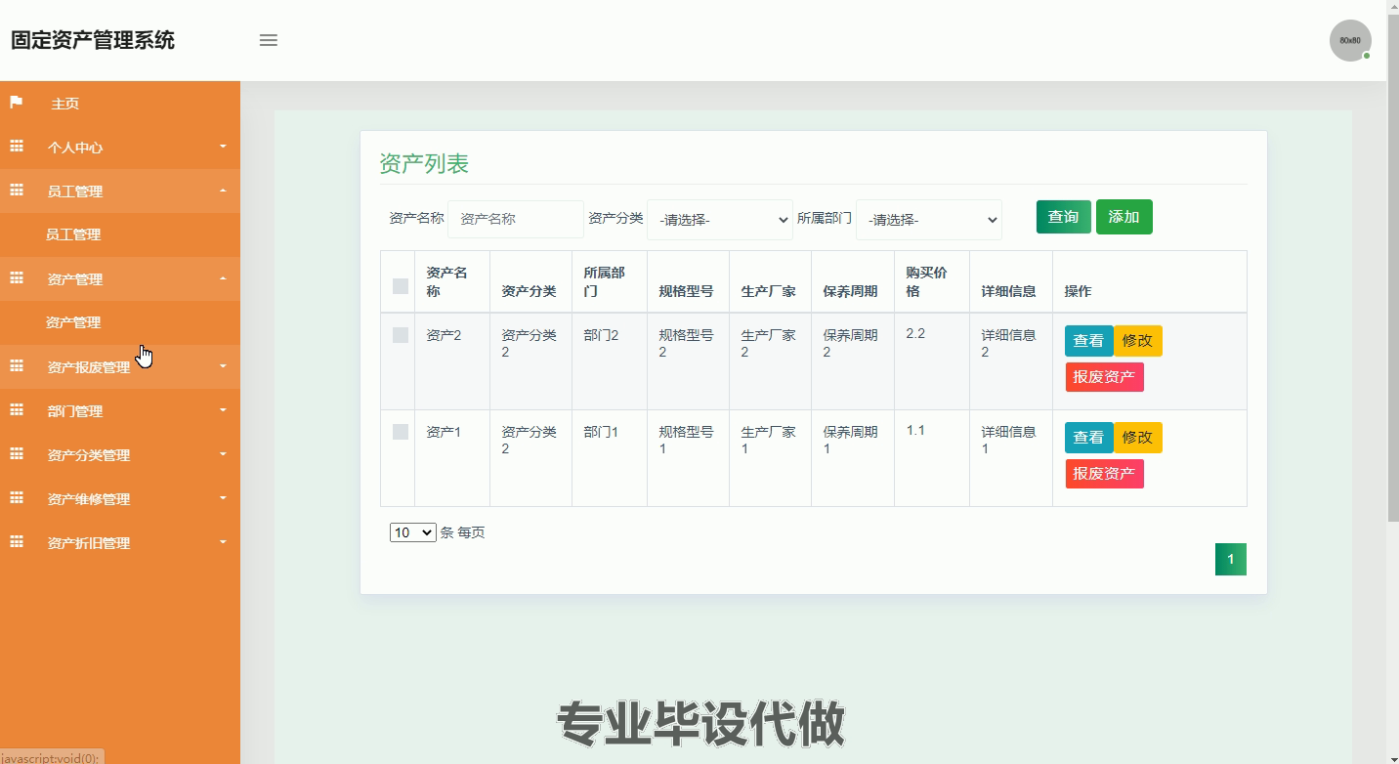Edit 资产2 using 修改 button
1399x764 pixels.
(1138, 341)
